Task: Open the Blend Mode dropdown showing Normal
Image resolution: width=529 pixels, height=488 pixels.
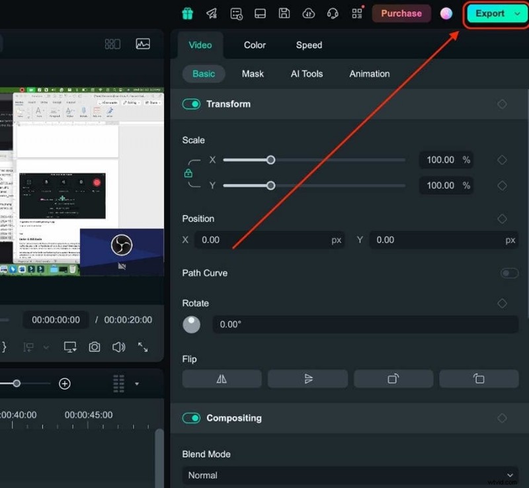Action: point(349,475)
